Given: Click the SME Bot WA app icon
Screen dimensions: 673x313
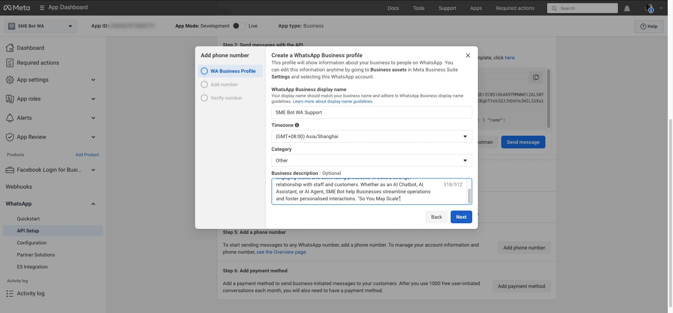Looking at the screenshot, I should pos(12,26).
